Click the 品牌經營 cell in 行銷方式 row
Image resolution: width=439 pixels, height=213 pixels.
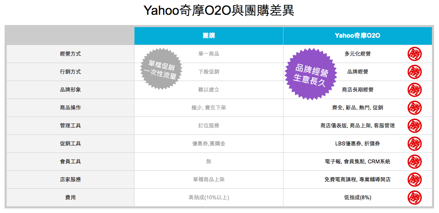(357, 72)
